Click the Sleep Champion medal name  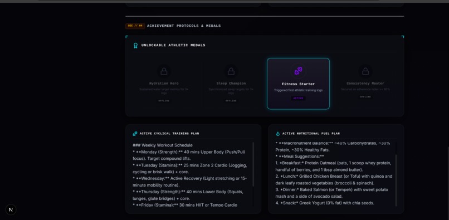pyautogui.click(x=231, y=84)
